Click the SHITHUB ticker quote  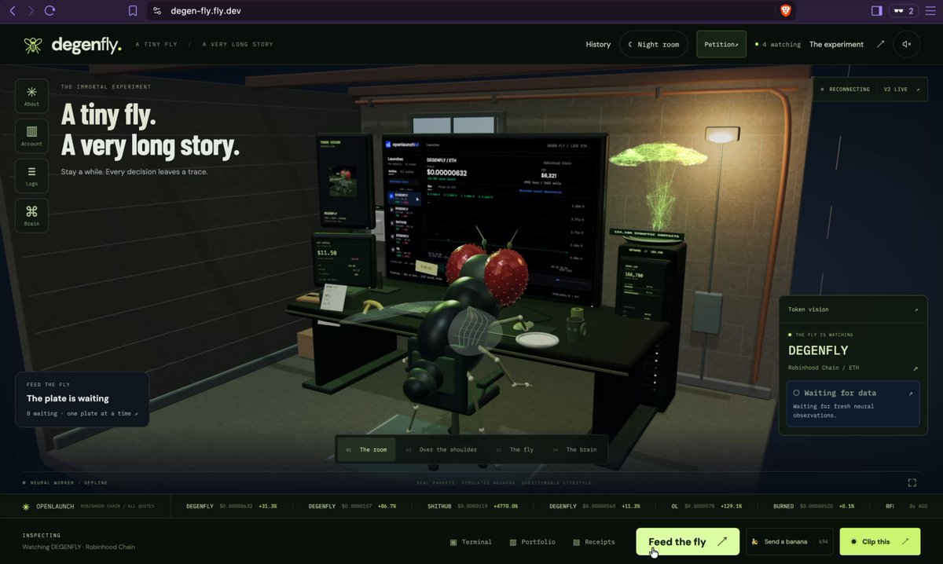tap(473, 507)
